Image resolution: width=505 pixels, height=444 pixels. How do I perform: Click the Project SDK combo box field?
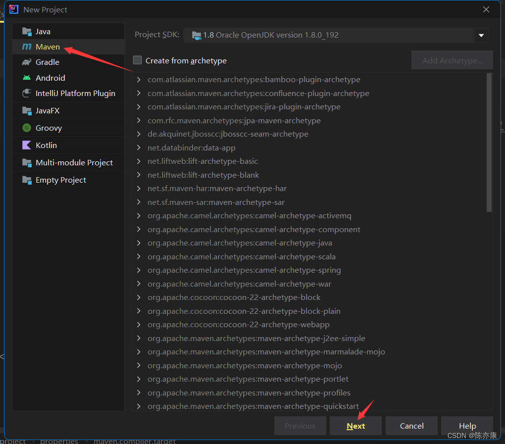[x=335, y=35]
